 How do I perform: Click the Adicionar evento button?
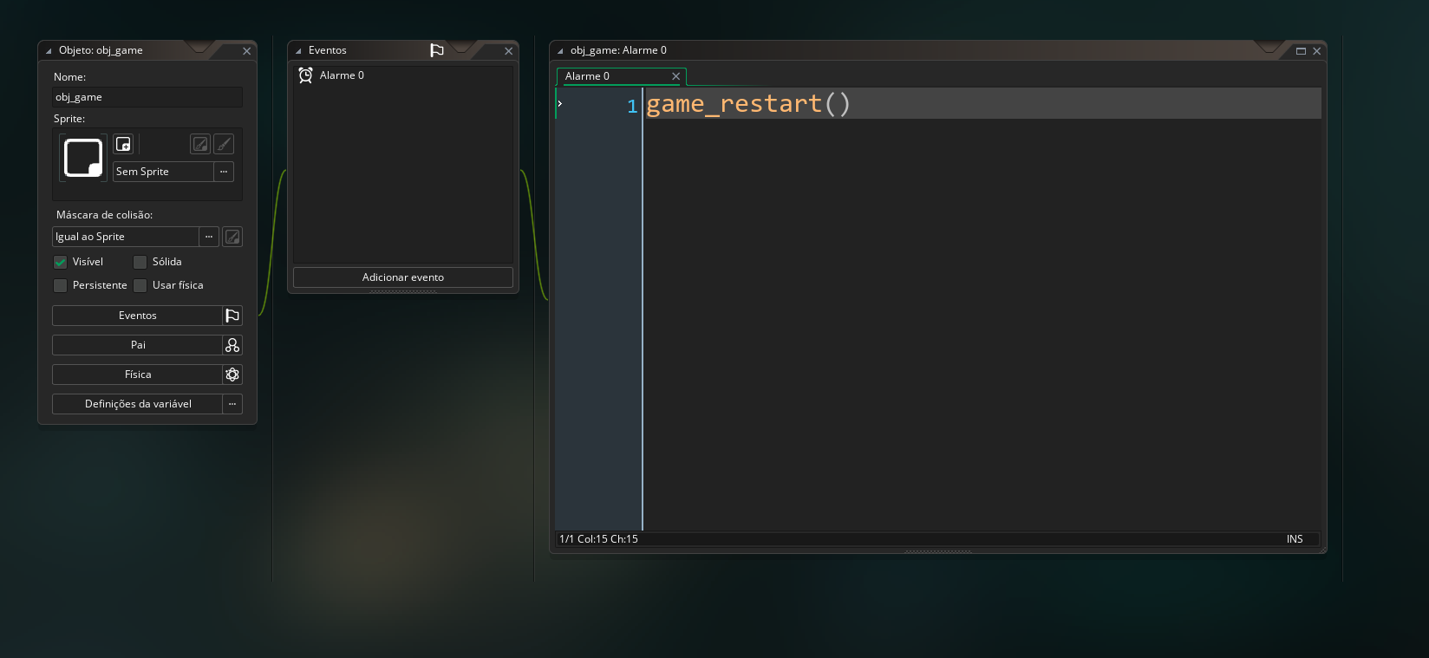tap(403, 277)
